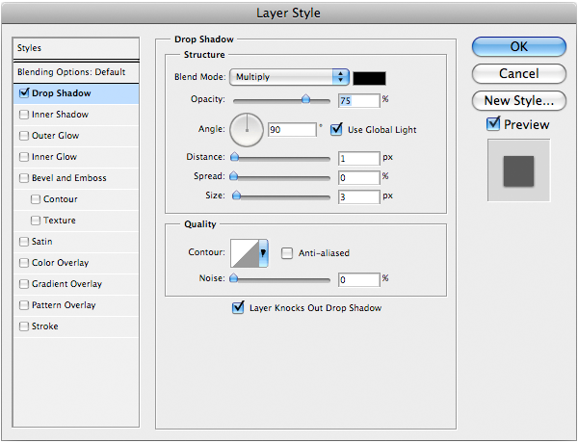
Task: Enable the Stroke effect checkbox
Action: pyautogui.click(x=24, y=326)
